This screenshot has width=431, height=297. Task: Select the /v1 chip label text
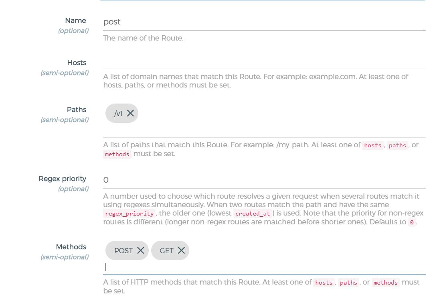(x=118, y=114)
